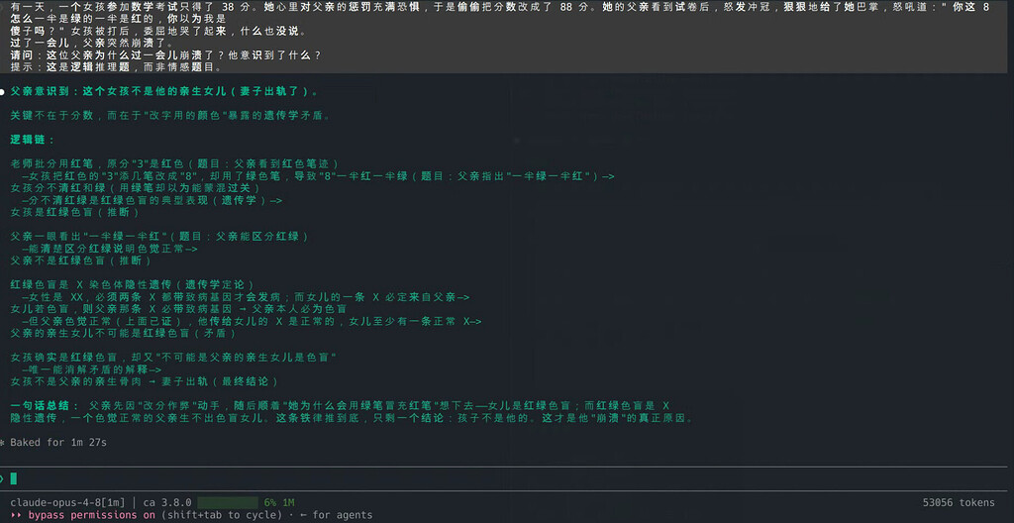The image size is (1014, 523).
Task: Click the '逻辑链：' heading
Action: click(x=33, y=141)
